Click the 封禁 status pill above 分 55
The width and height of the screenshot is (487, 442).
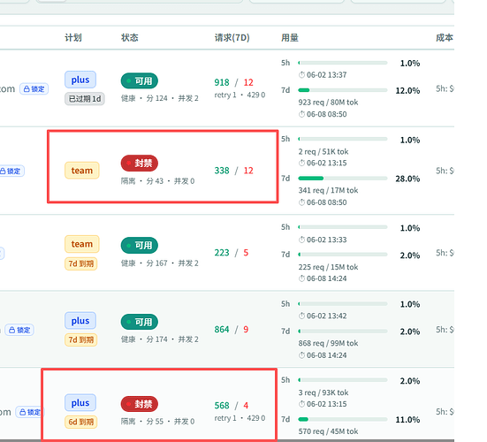coord(140,404)
